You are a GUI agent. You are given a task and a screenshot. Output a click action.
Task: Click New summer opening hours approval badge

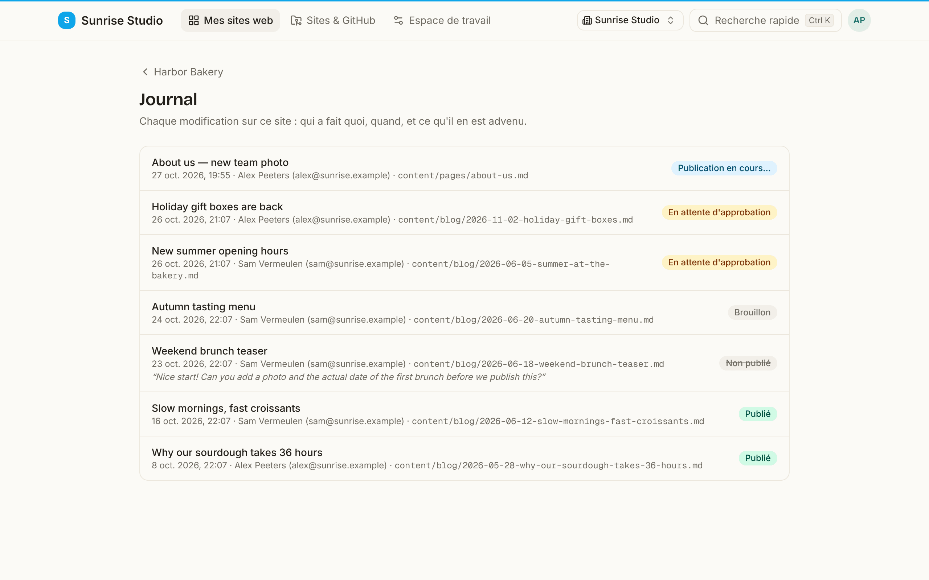pyautogui.click(x=719, y=262)
